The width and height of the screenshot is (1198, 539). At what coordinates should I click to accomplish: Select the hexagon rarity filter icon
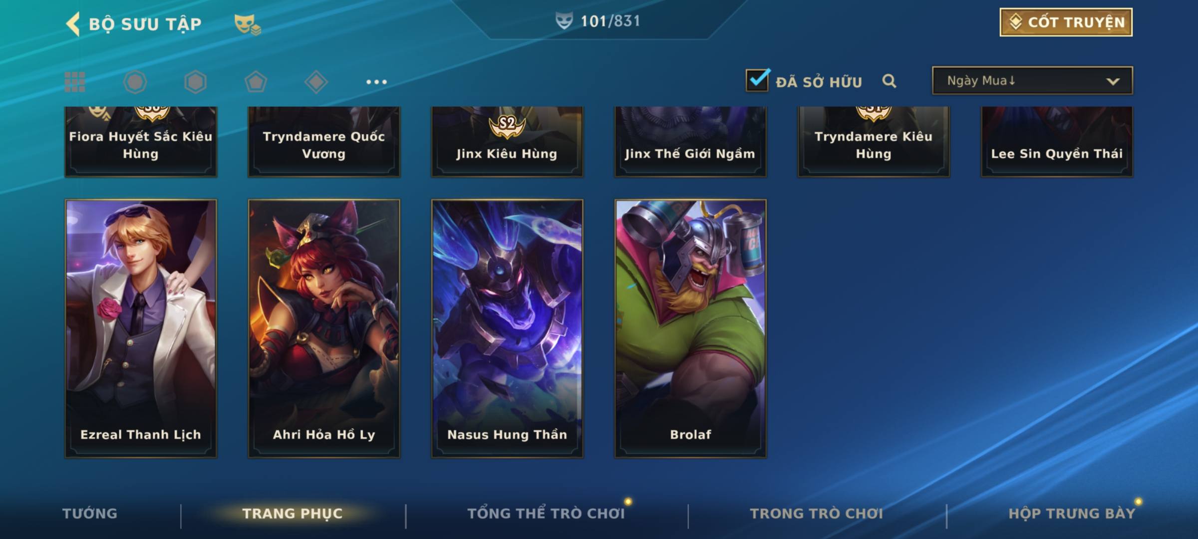pos(195,82)
